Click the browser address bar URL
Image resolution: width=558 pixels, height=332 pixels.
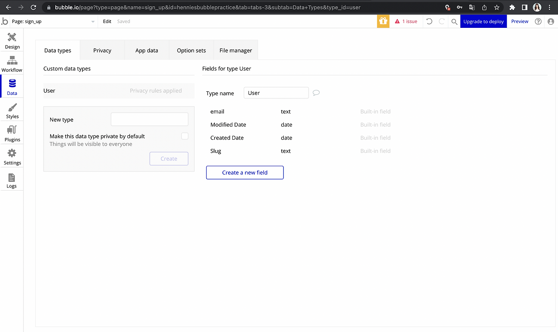(x=208, y=7)
